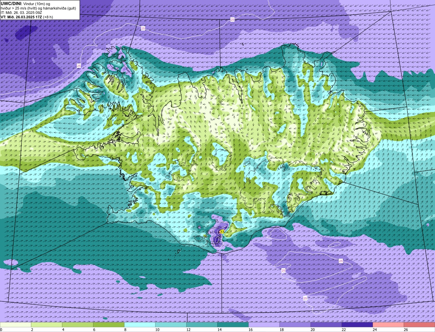Screen dimensions: 435x332
Task: Pick the turquoise 10–12 legend swatch
Action: (x=171, y=325)
